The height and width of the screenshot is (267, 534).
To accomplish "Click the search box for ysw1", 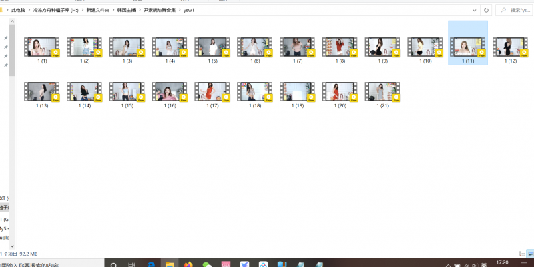I will (x=515, y=10).
